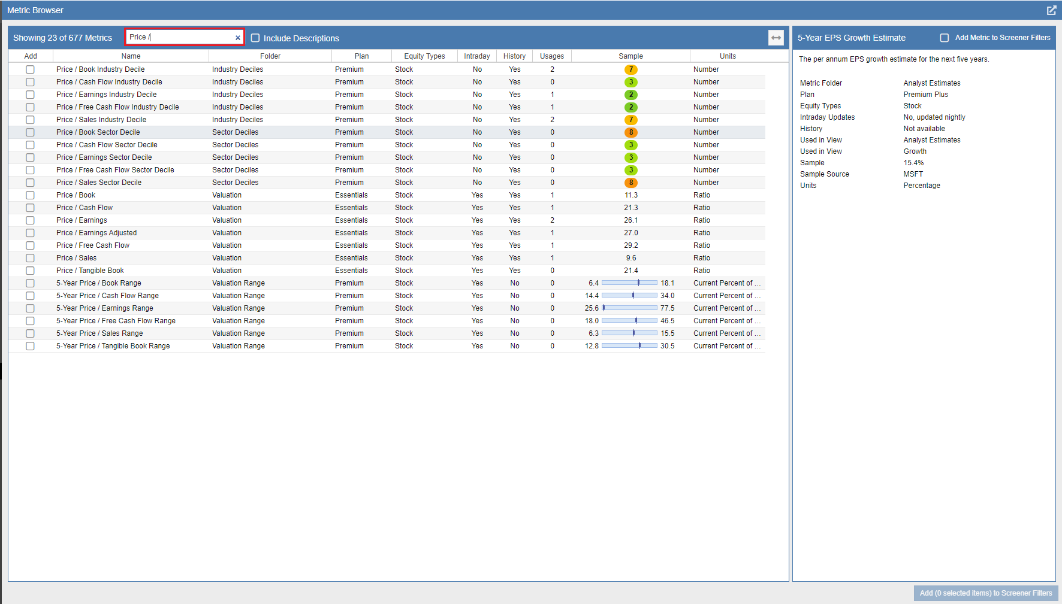The height and width of the screenshot is (604, 1062).
Task: Click the 5-Year Price / Book Range slider bar
Action: [x=629, y=283]
